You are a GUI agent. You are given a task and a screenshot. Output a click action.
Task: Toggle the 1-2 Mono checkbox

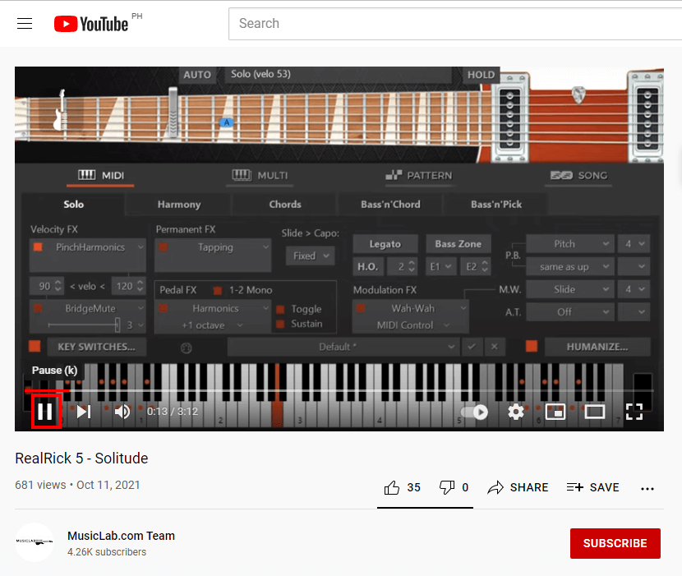coord(218,290)
